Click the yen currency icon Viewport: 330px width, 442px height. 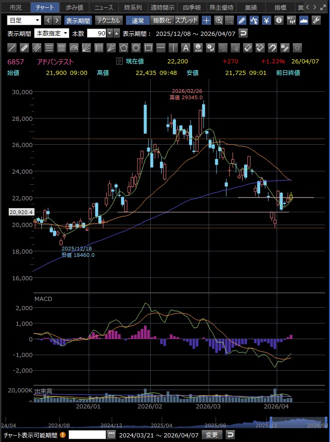[267, 20]
